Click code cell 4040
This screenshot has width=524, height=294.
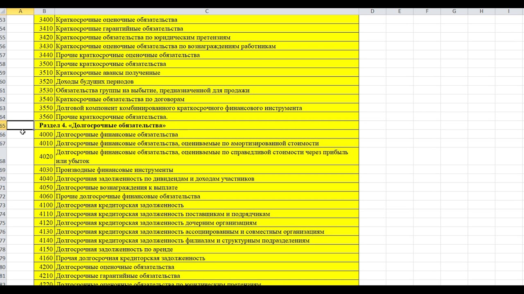click(44, 178)
